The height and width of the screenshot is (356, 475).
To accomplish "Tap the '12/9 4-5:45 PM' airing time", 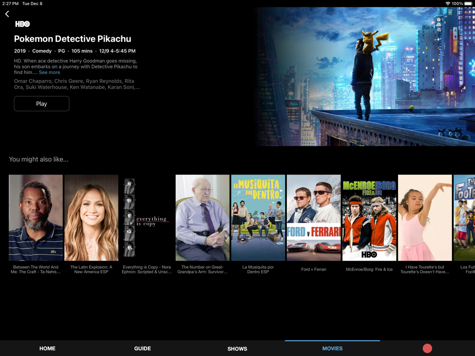I will (117, 51).
